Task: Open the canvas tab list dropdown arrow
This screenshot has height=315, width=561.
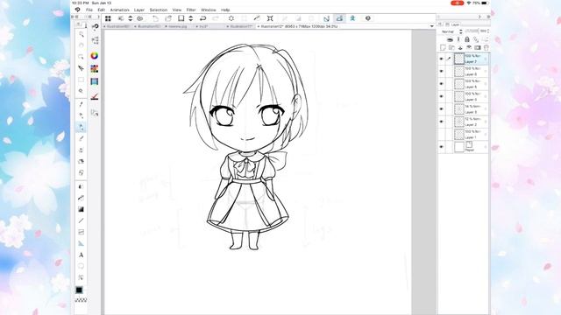Action: point(432,26)
